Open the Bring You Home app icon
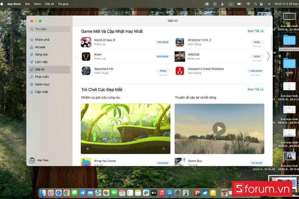This screenshot has height=199, width=299. (86, 162)
